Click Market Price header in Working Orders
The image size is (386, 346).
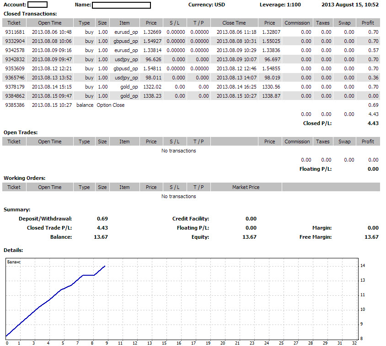246,187
